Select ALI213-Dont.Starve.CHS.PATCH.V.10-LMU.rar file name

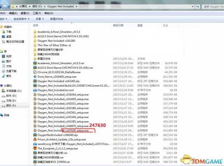pos(65,68)
